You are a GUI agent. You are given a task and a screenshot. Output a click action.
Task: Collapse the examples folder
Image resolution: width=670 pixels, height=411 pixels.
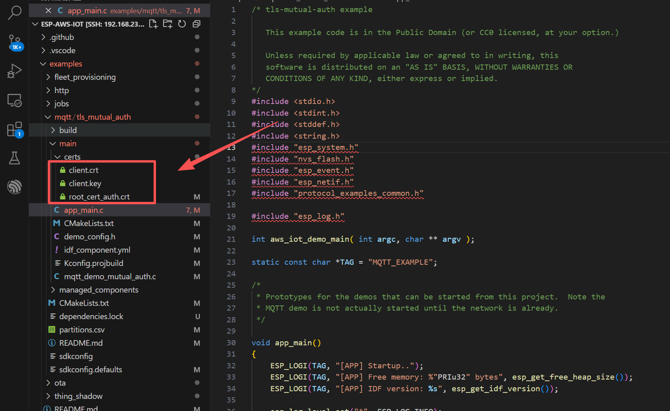pos(43,64)
